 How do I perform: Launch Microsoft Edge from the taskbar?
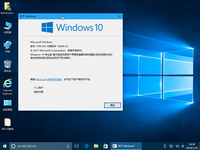(86, 146)
